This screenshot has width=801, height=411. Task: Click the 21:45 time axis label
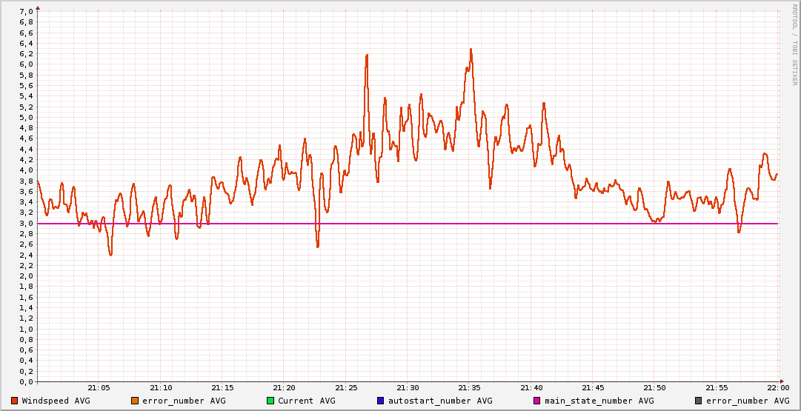pyautogui.click(x=593, y=387)
